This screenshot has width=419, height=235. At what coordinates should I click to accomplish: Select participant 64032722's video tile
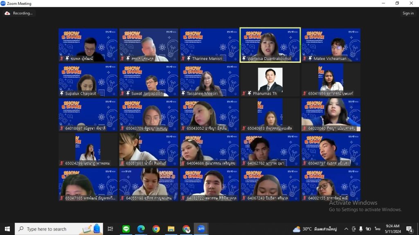(x=209, y=185)
